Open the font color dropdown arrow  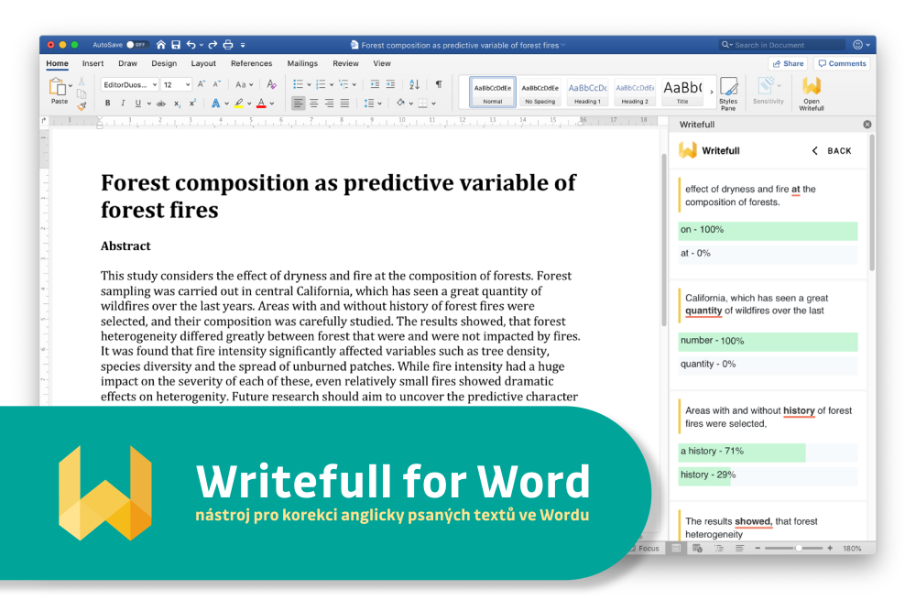tap(272, 104)
